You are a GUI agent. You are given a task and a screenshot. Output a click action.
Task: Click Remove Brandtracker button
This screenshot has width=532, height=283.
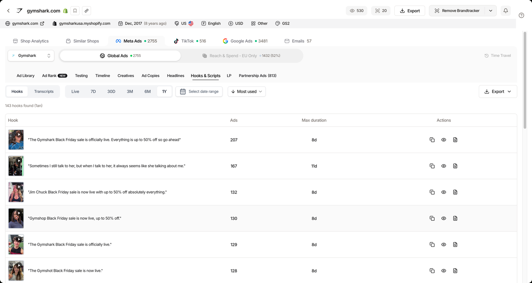(x=457, y=11)
